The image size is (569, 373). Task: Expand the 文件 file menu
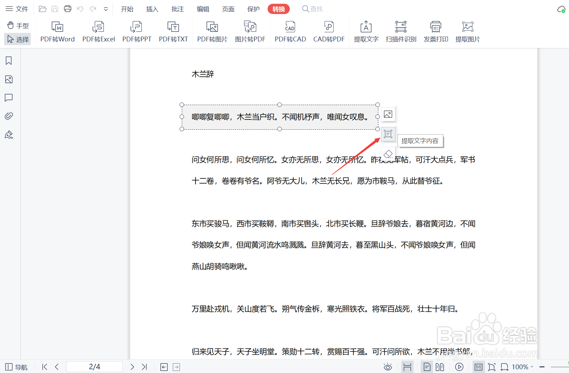17,9
